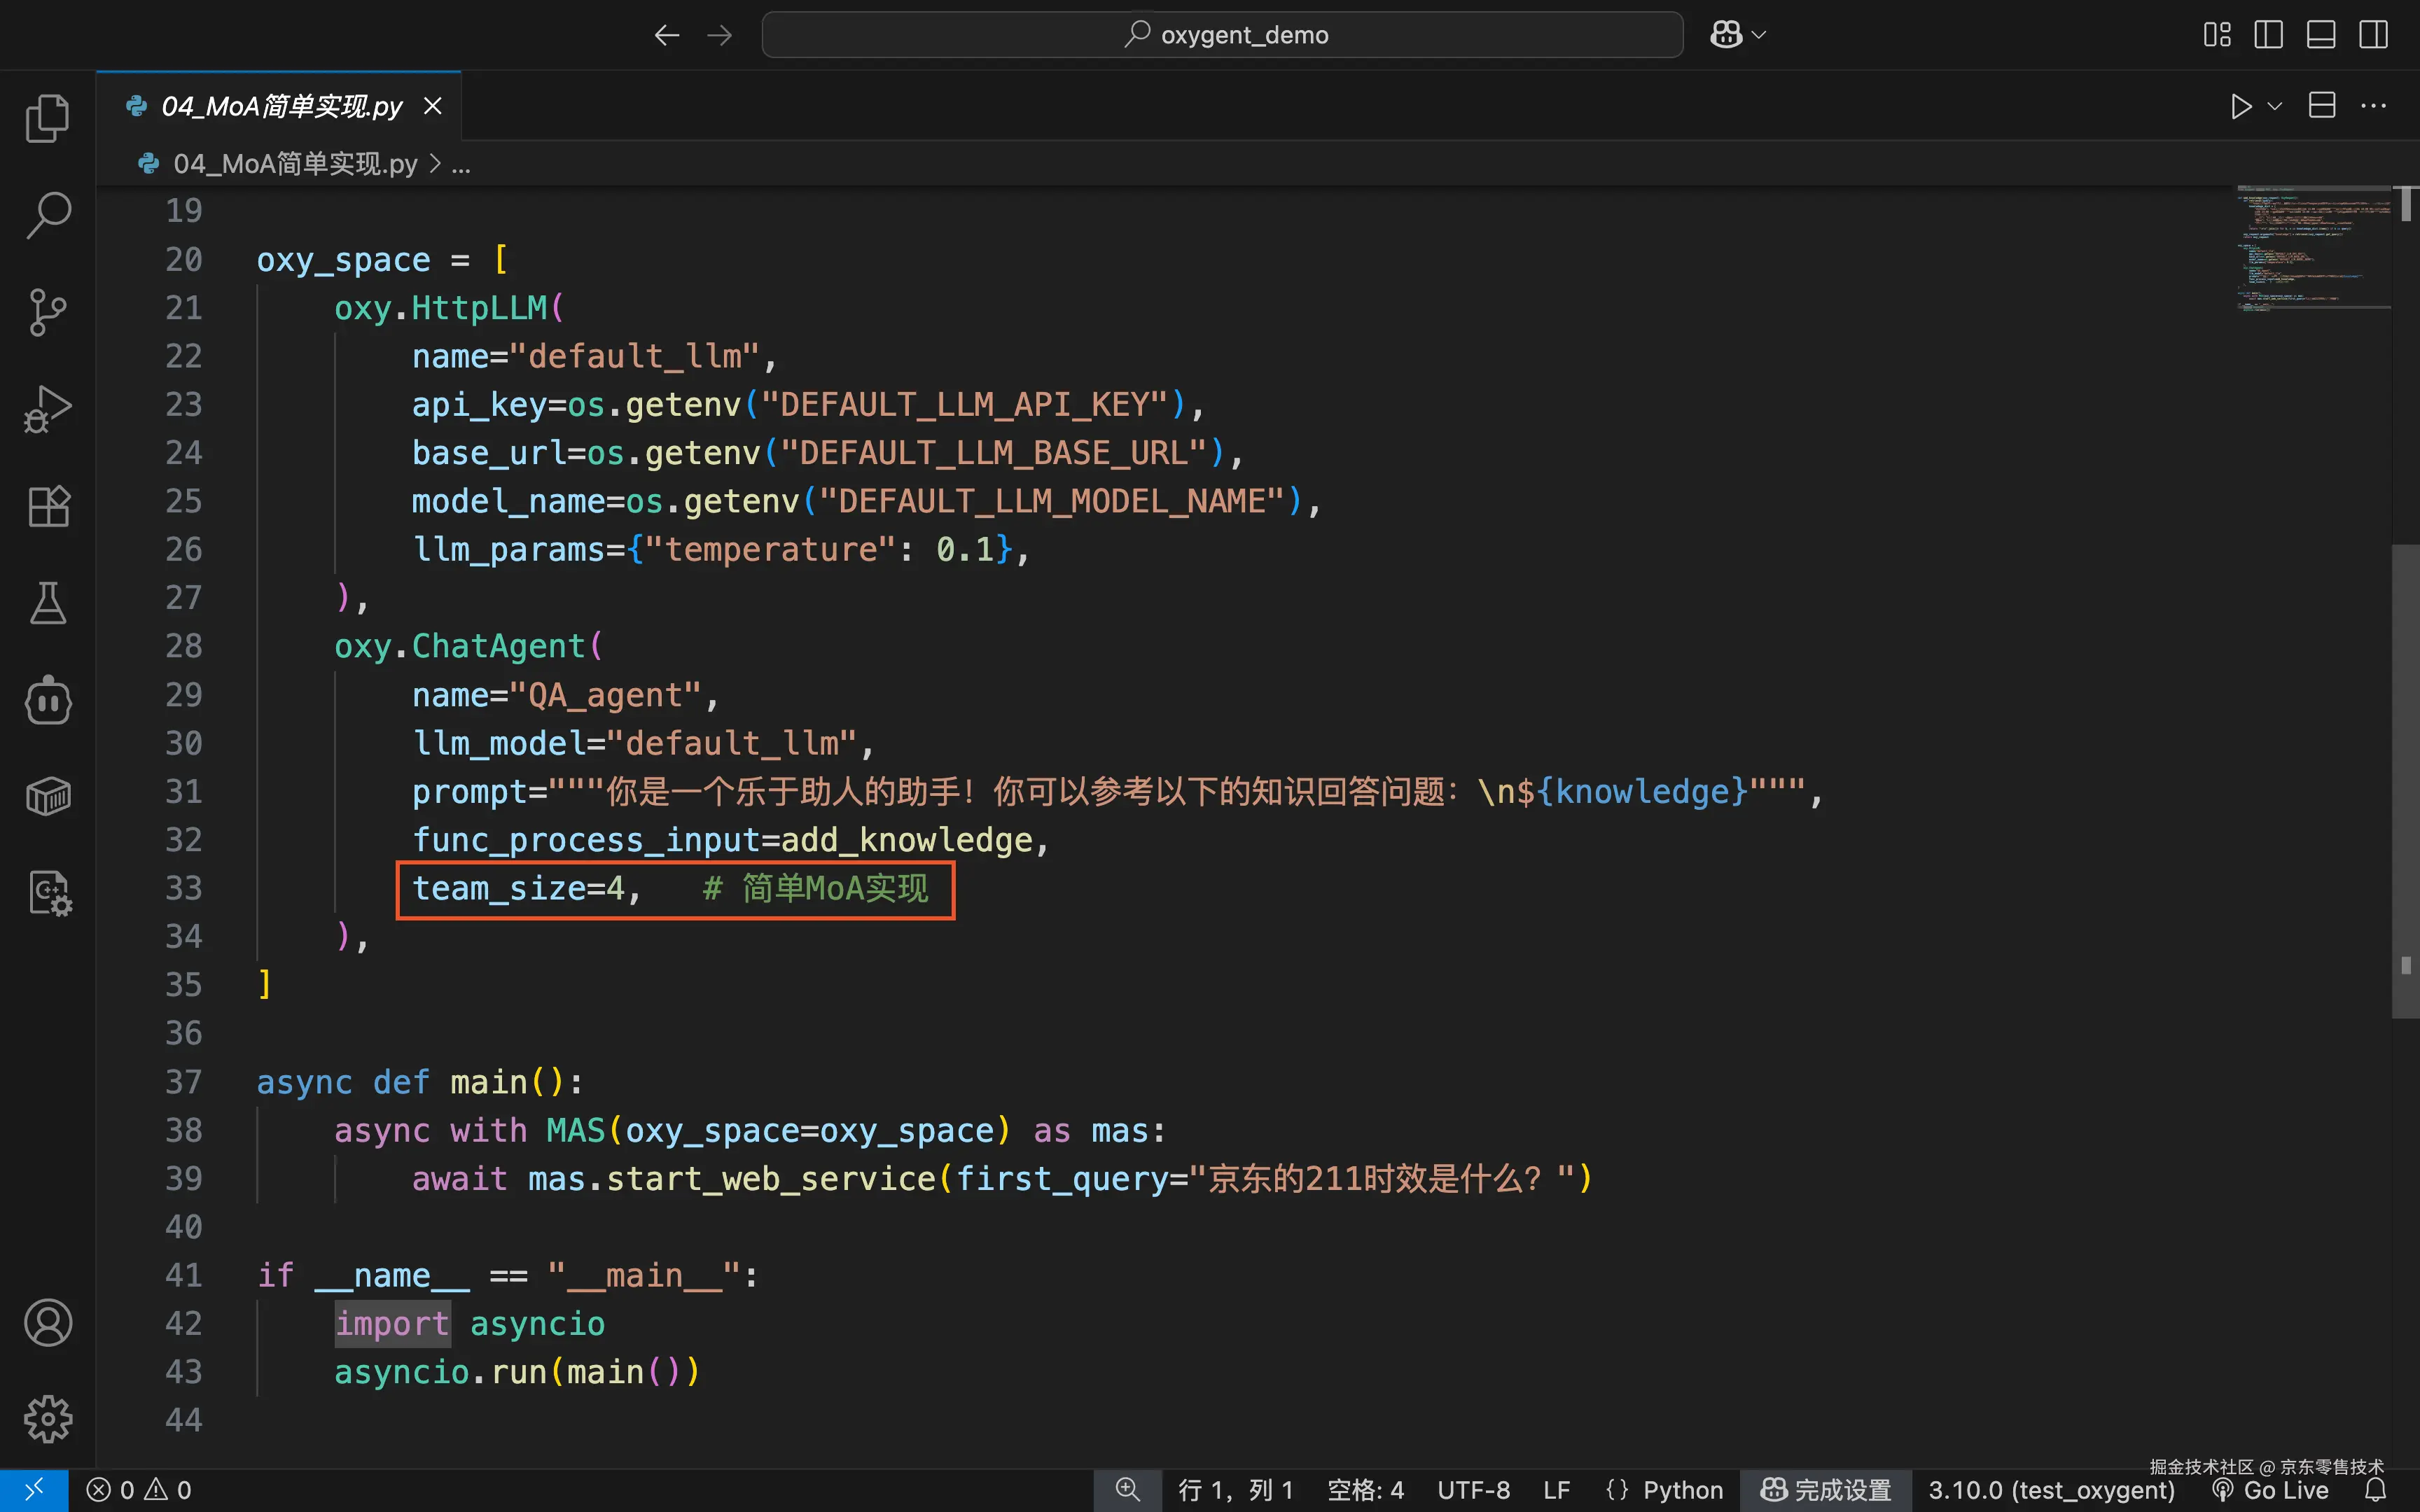Toggle the primary side bar layout button
Screen dimensions: 2420x1512
tap(2268, 35)
